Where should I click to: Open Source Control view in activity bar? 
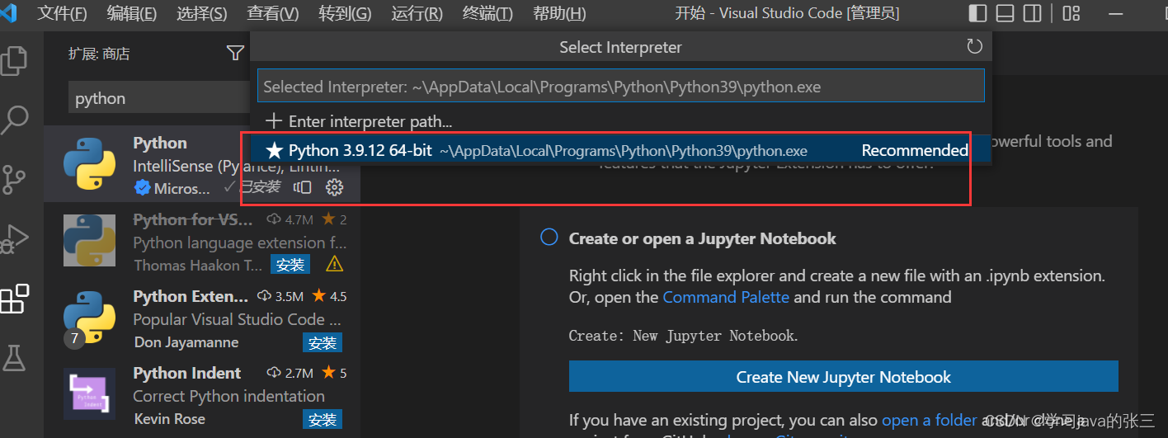coord(15,179)
